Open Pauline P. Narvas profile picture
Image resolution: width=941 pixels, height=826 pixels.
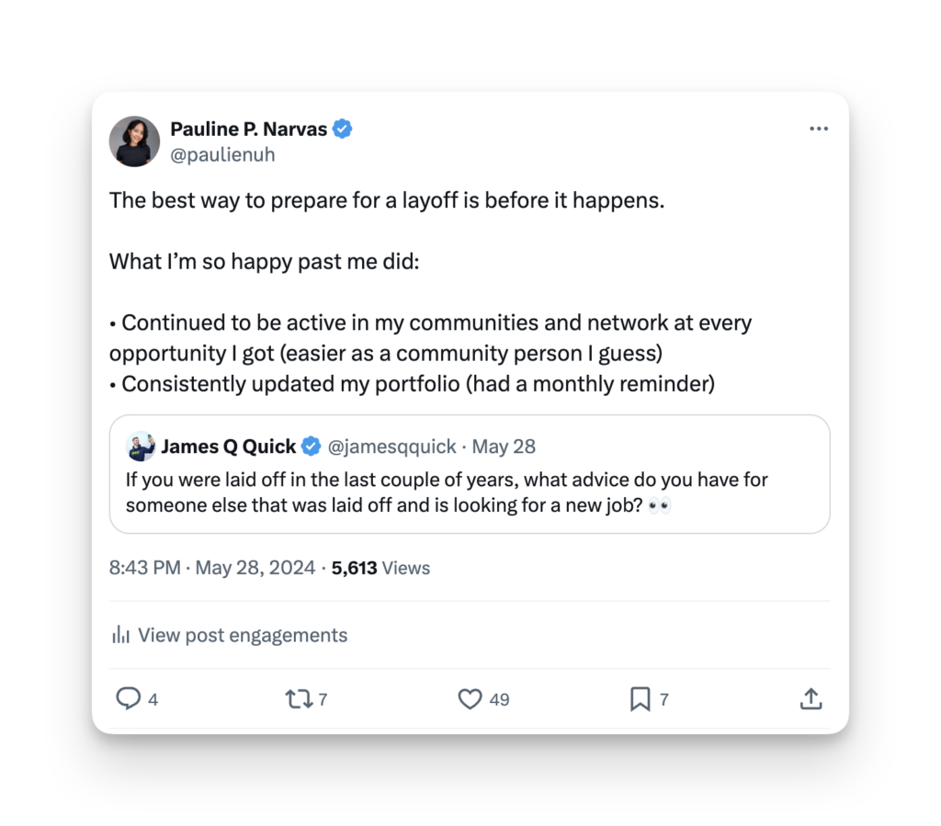tap(134, 141)
